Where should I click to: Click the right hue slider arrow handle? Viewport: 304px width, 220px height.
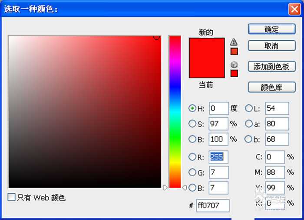pyautogui.click(x=185, y=188)
